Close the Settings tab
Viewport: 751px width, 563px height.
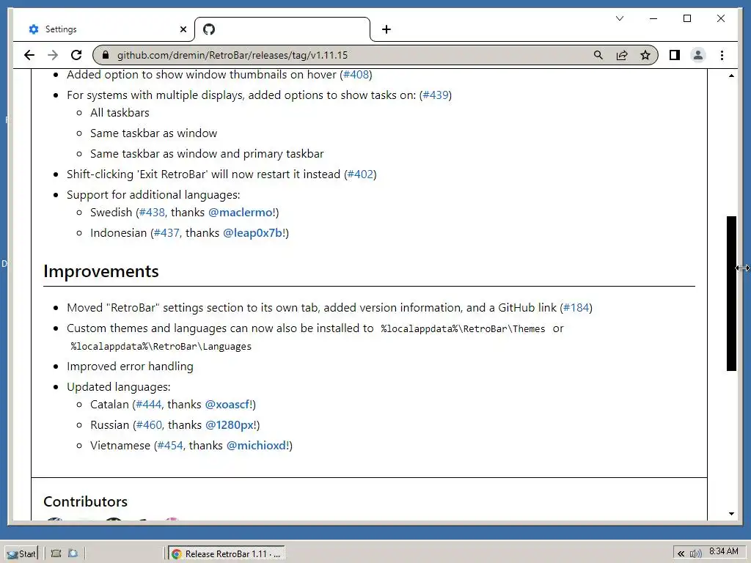click(x=183, y=29)
